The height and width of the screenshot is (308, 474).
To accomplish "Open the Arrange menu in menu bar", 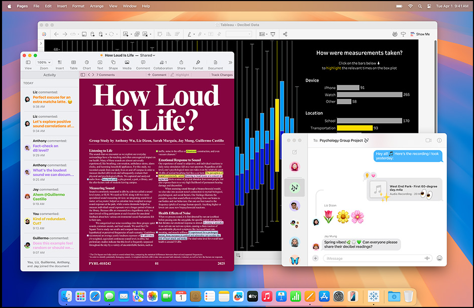I will (96, 6).
